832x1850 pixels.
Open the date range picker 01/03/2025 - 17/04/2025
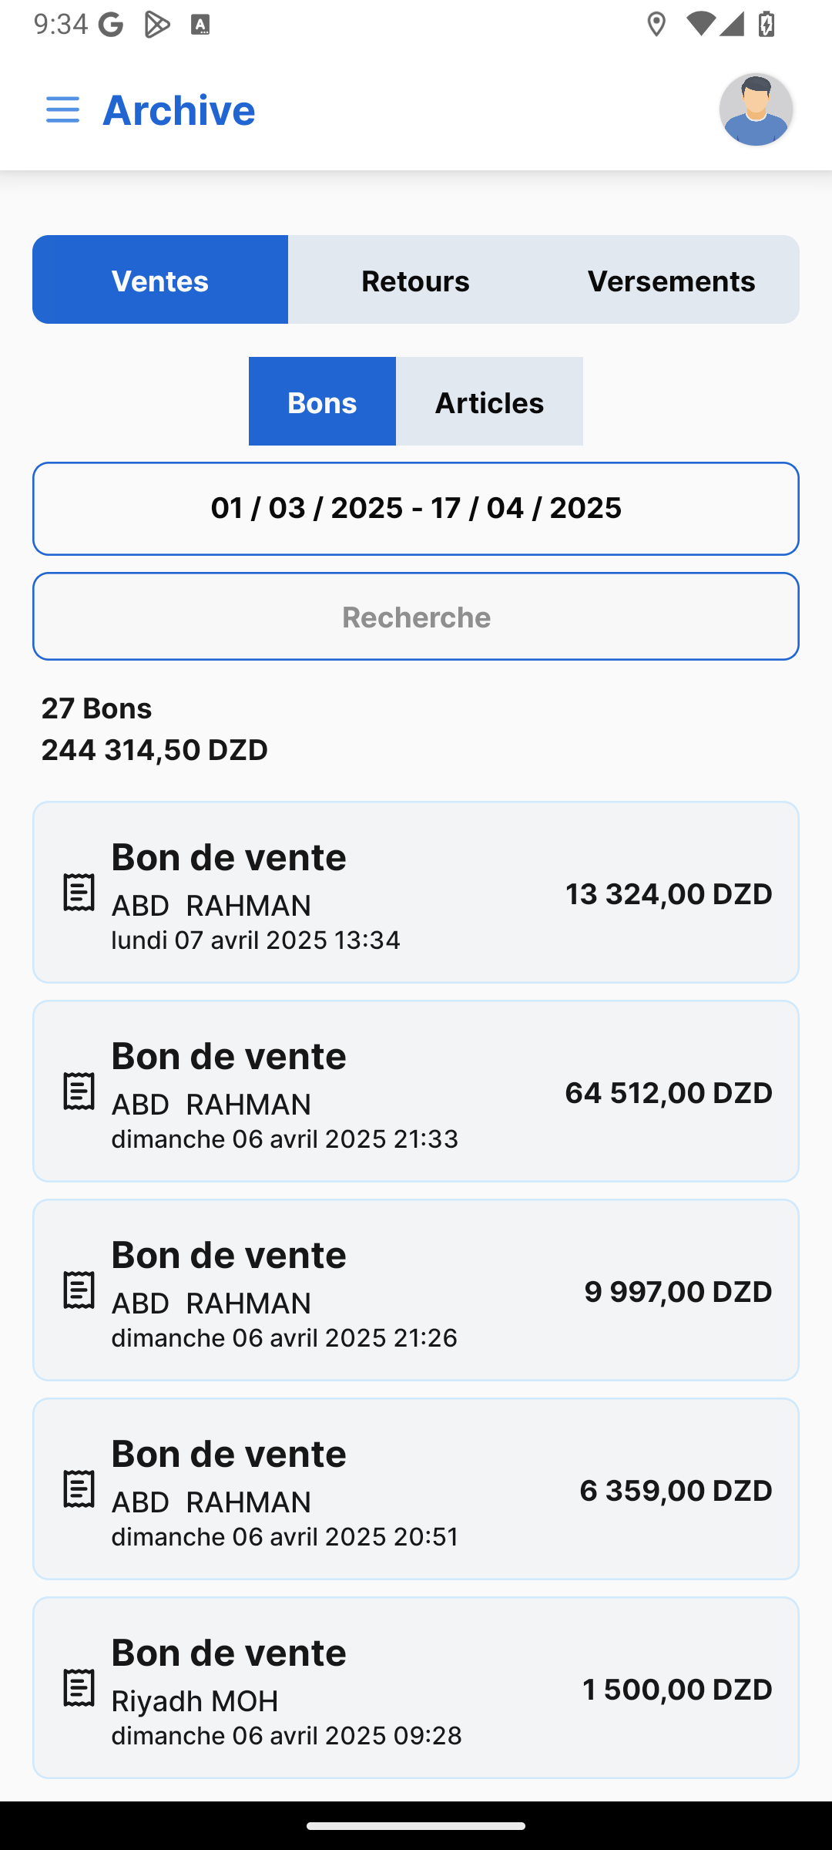(x=416, y=509)
